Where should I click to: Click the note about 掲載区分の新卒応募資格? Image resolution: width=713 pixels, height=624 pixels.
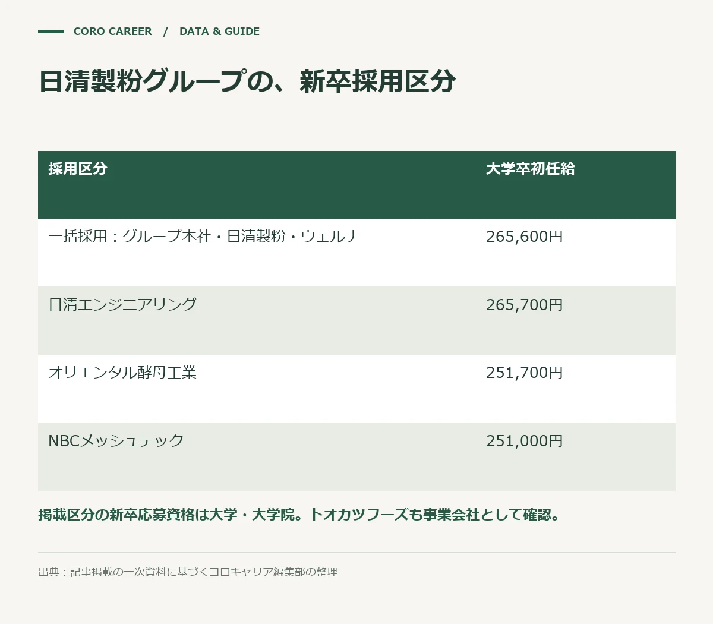coord(300,515)
